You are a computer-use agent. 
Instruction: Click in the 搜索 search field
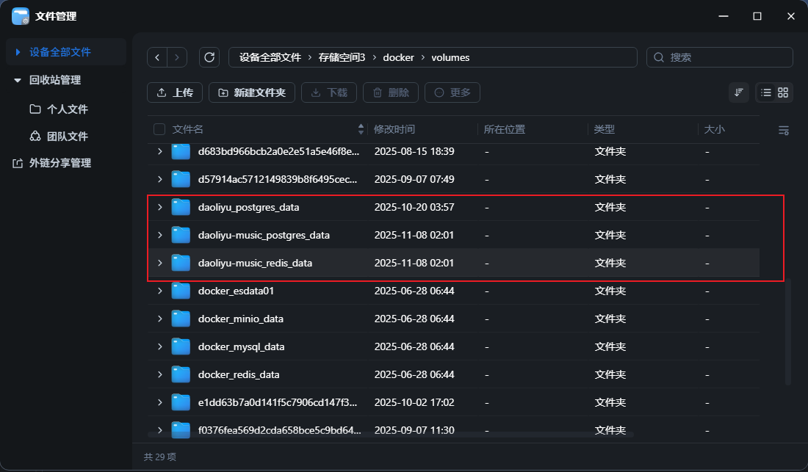pos(719,57)
